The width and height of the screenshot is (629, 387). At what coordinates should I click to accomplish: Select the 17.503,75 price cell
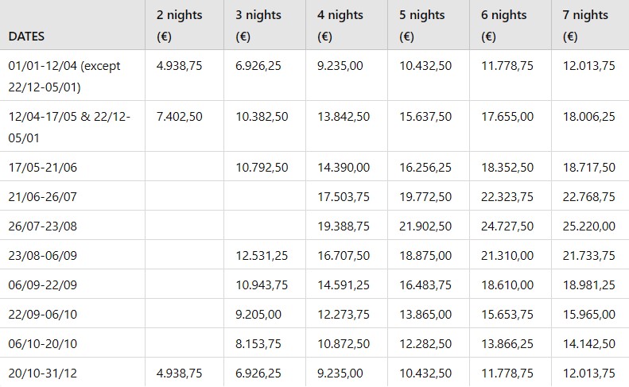pos(344,196)
